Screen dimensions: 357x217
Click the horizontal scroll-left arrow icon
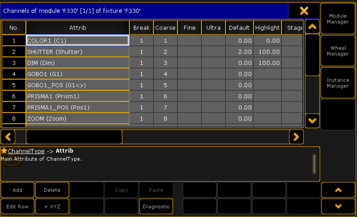(x=8, y=137)
